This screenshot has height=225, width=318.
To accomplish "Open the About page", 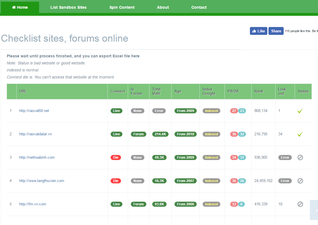I will (163, 7).
